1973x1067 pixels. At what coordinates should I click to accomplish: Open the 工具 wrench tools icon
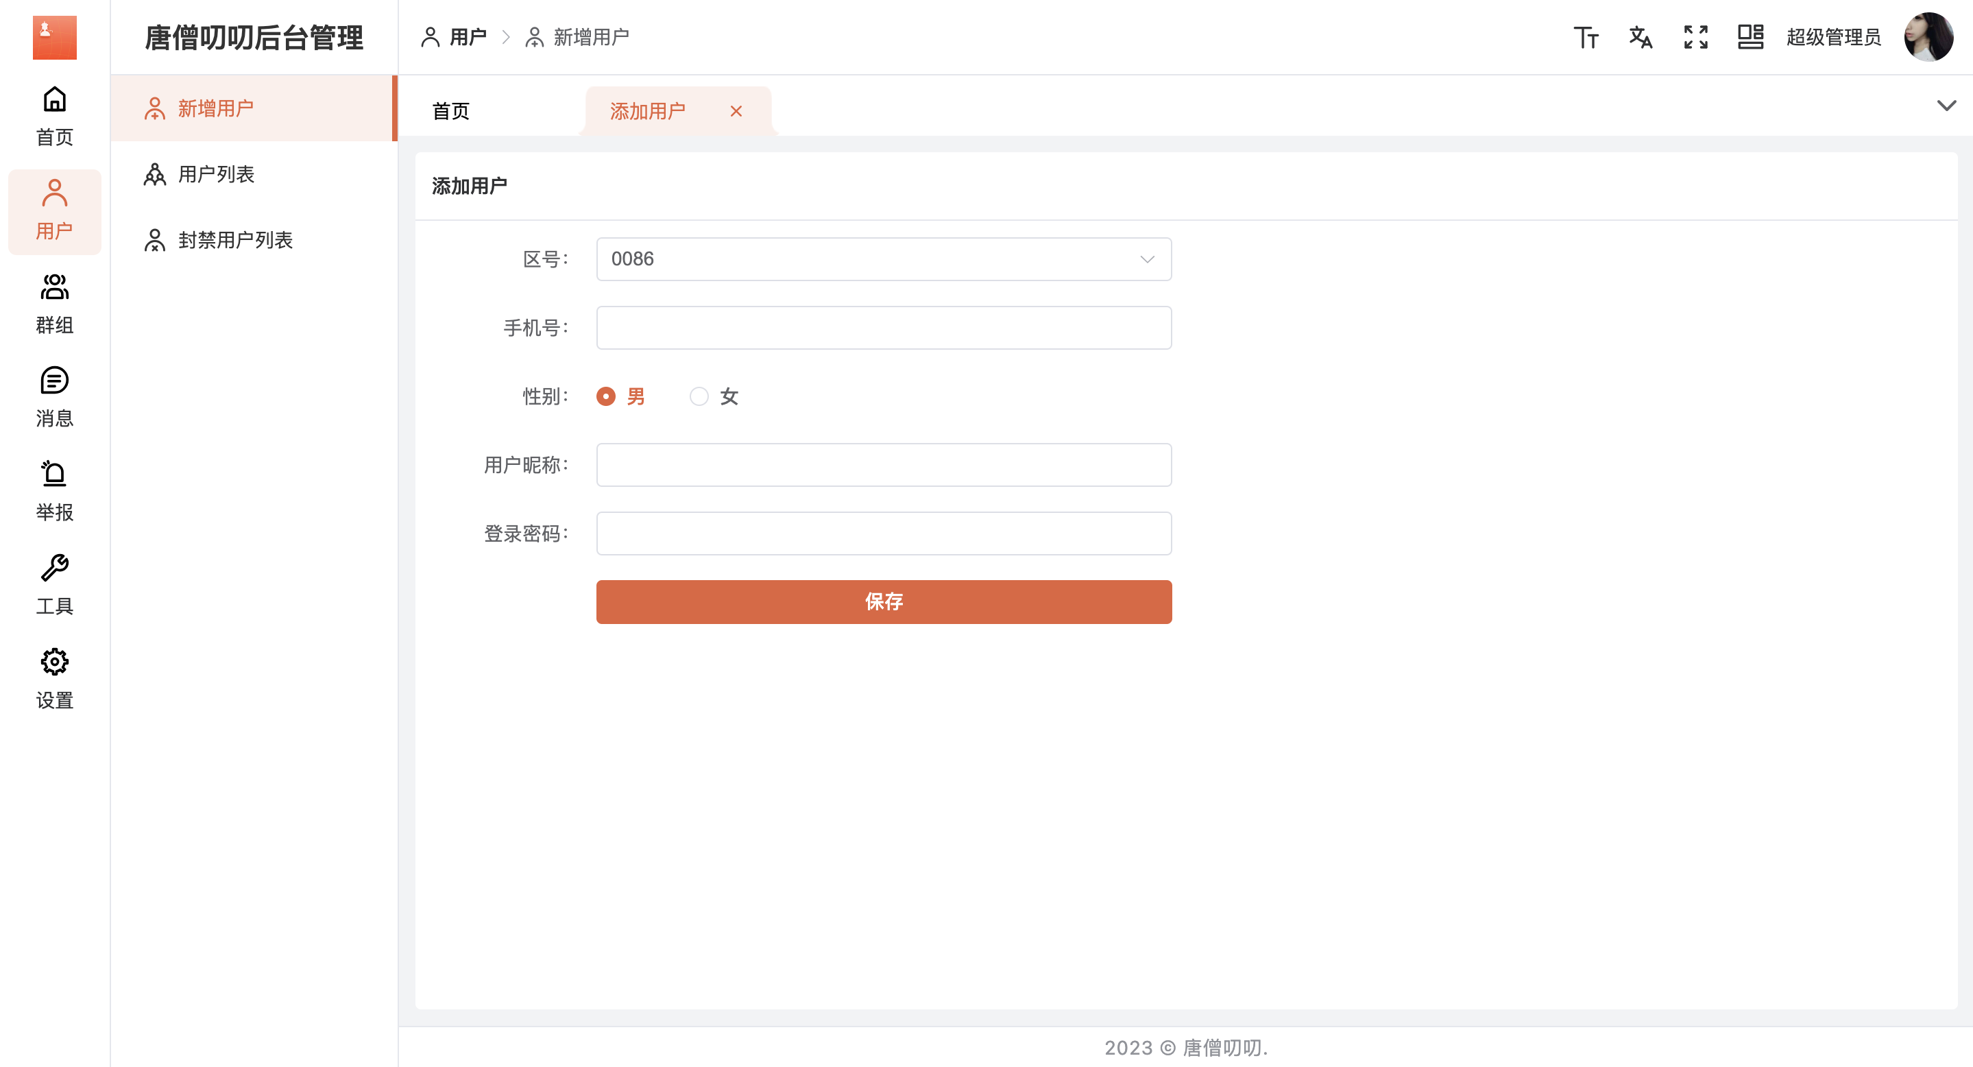(54, 569)
